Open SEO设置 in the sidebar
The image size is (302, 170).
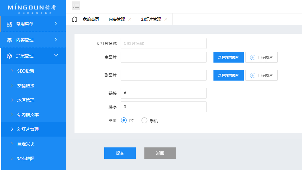point(26,71)
